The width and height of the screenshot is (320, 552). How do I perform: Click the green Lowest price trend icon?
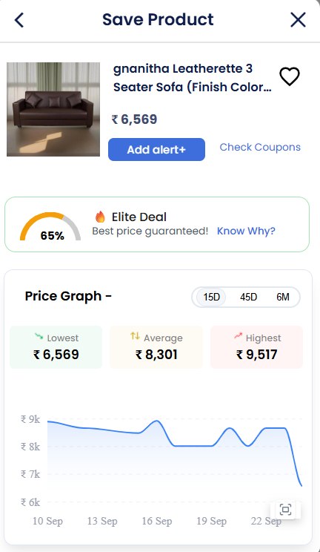pyautogui.click(x=39, y=337)
